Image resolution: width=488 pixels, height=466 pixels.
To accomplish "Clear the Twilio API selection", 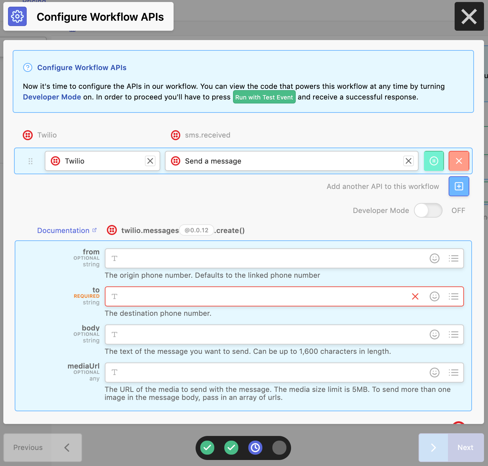I will point(150,161).
